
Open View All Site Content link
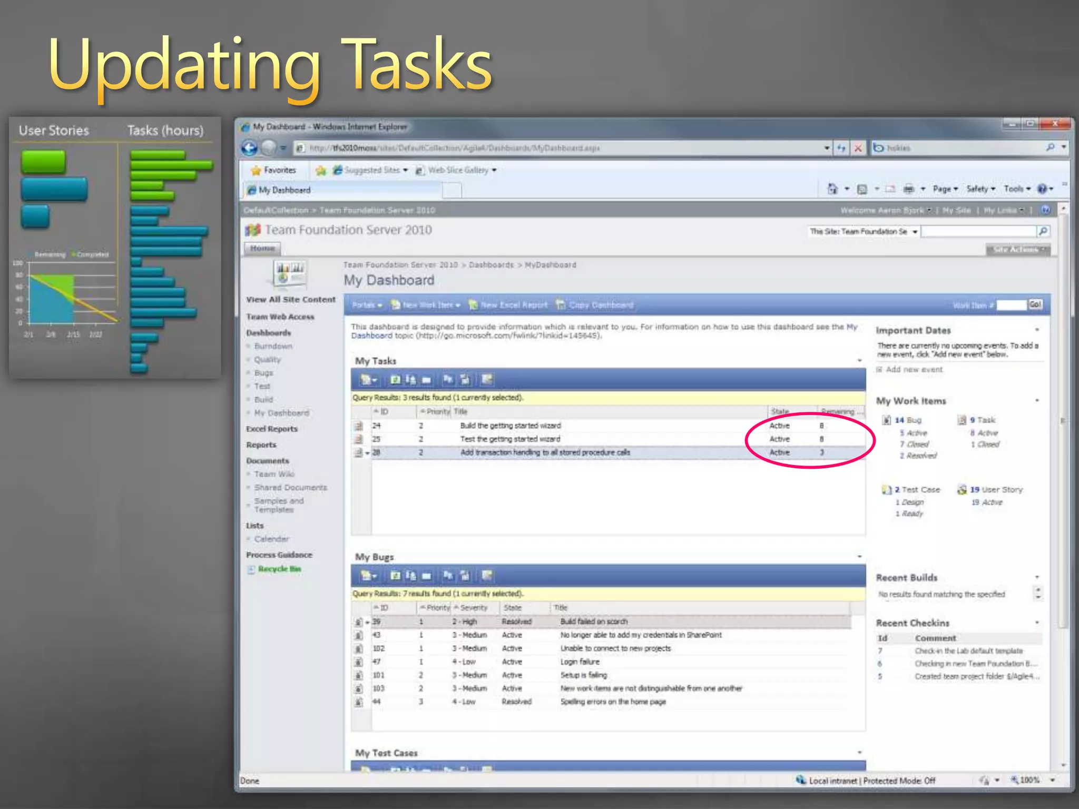click(290, 299)
